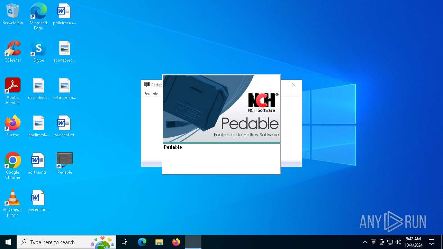Open the Action Center notifications icon

pos(432,242)
